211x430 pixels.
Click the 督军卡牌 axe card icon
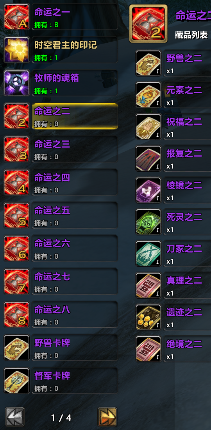pyautogui.click(x=17, y=381)
